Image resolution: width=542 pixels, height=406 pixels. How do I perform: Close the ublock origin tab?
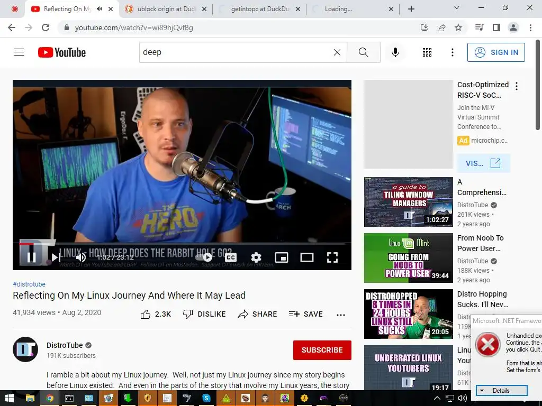(204, 9)
